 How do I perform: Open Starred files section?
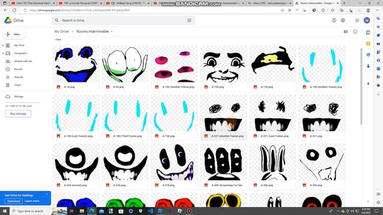[x=19, y=77]
